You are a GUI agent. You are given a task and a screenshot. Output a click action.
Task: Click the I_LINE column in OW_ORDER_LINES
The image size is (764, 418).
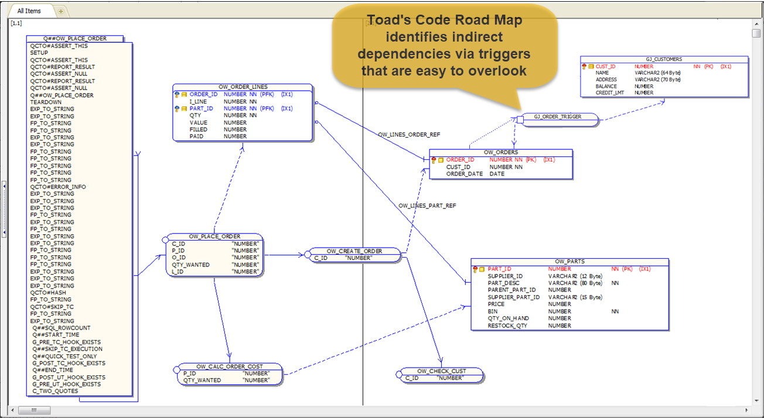[197, 101]
